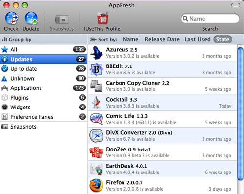Sort the list by Last Used
244x194 pixels.
click(198, 39)
